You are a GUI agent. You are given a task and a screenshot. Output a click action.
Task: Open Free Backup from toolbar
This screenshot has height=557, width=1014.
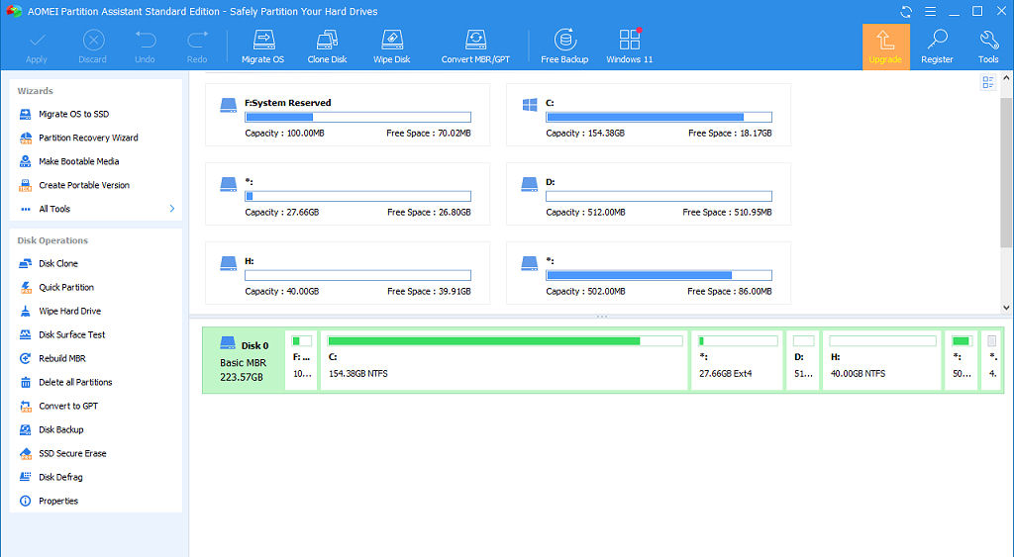[564, 46]
